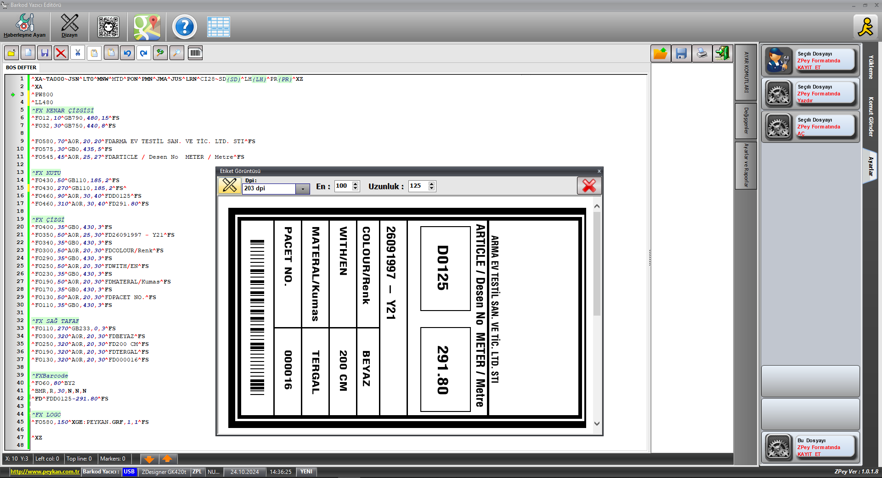The height and width of the screenshot is (478, 882).
Task: Click the barcode preview icon in editor toolbar
Action: click(195, 53)
